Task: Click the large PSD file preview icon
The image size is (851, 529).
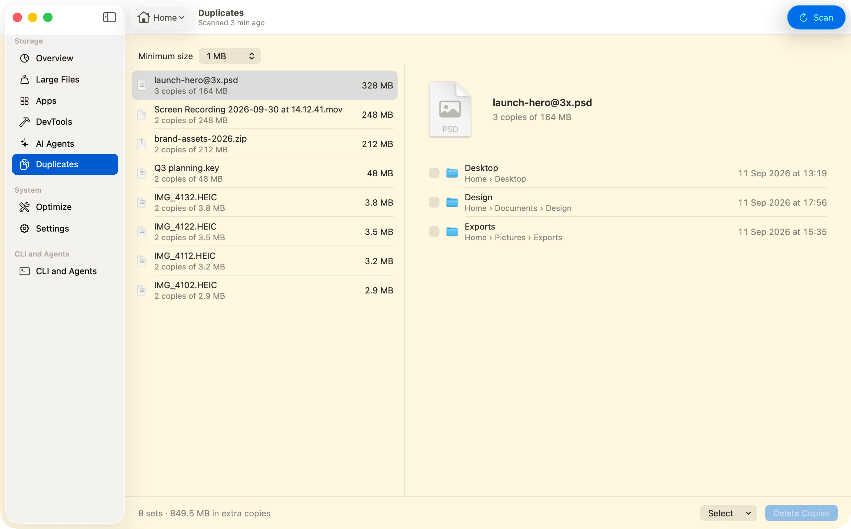Action: point(450,109)
